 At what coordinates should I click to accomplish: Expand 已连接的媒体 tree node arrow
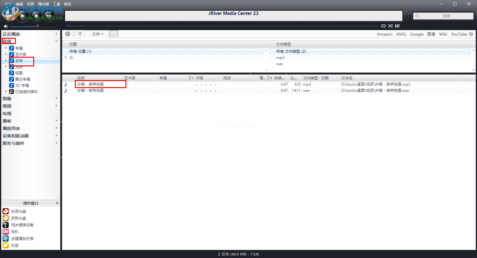point(6,91)
